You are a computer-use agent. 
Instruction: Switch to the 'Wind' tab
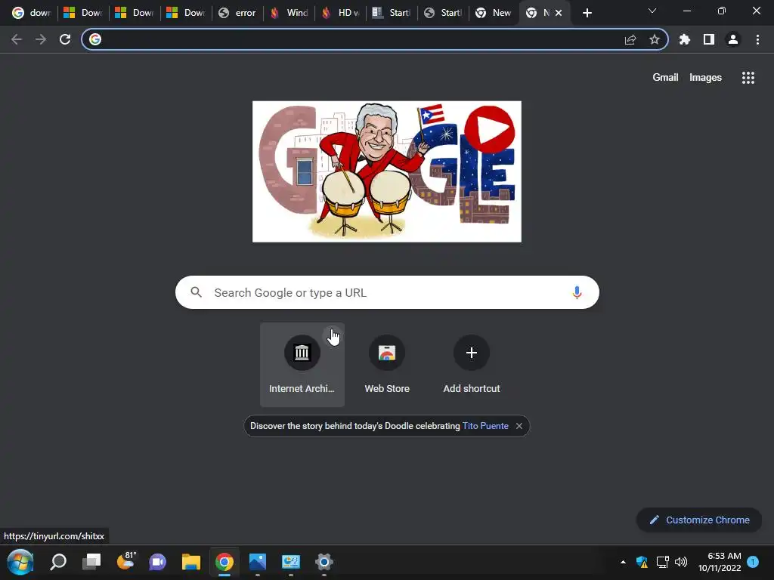click(289, 13)
